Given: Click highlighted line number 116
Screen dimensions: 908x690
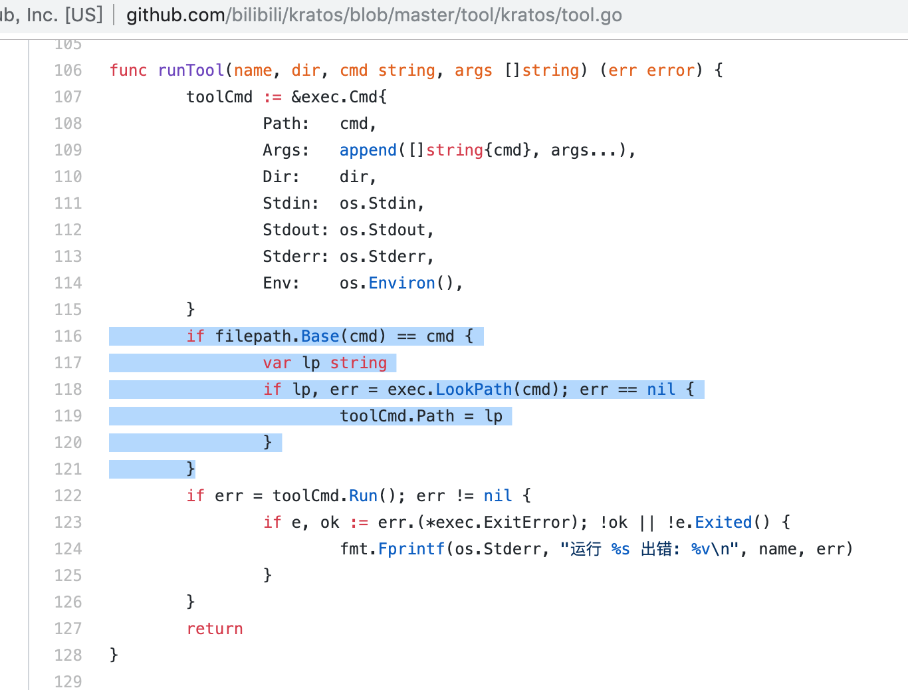Looking at the screenshot, I should [x=68, y=336].
